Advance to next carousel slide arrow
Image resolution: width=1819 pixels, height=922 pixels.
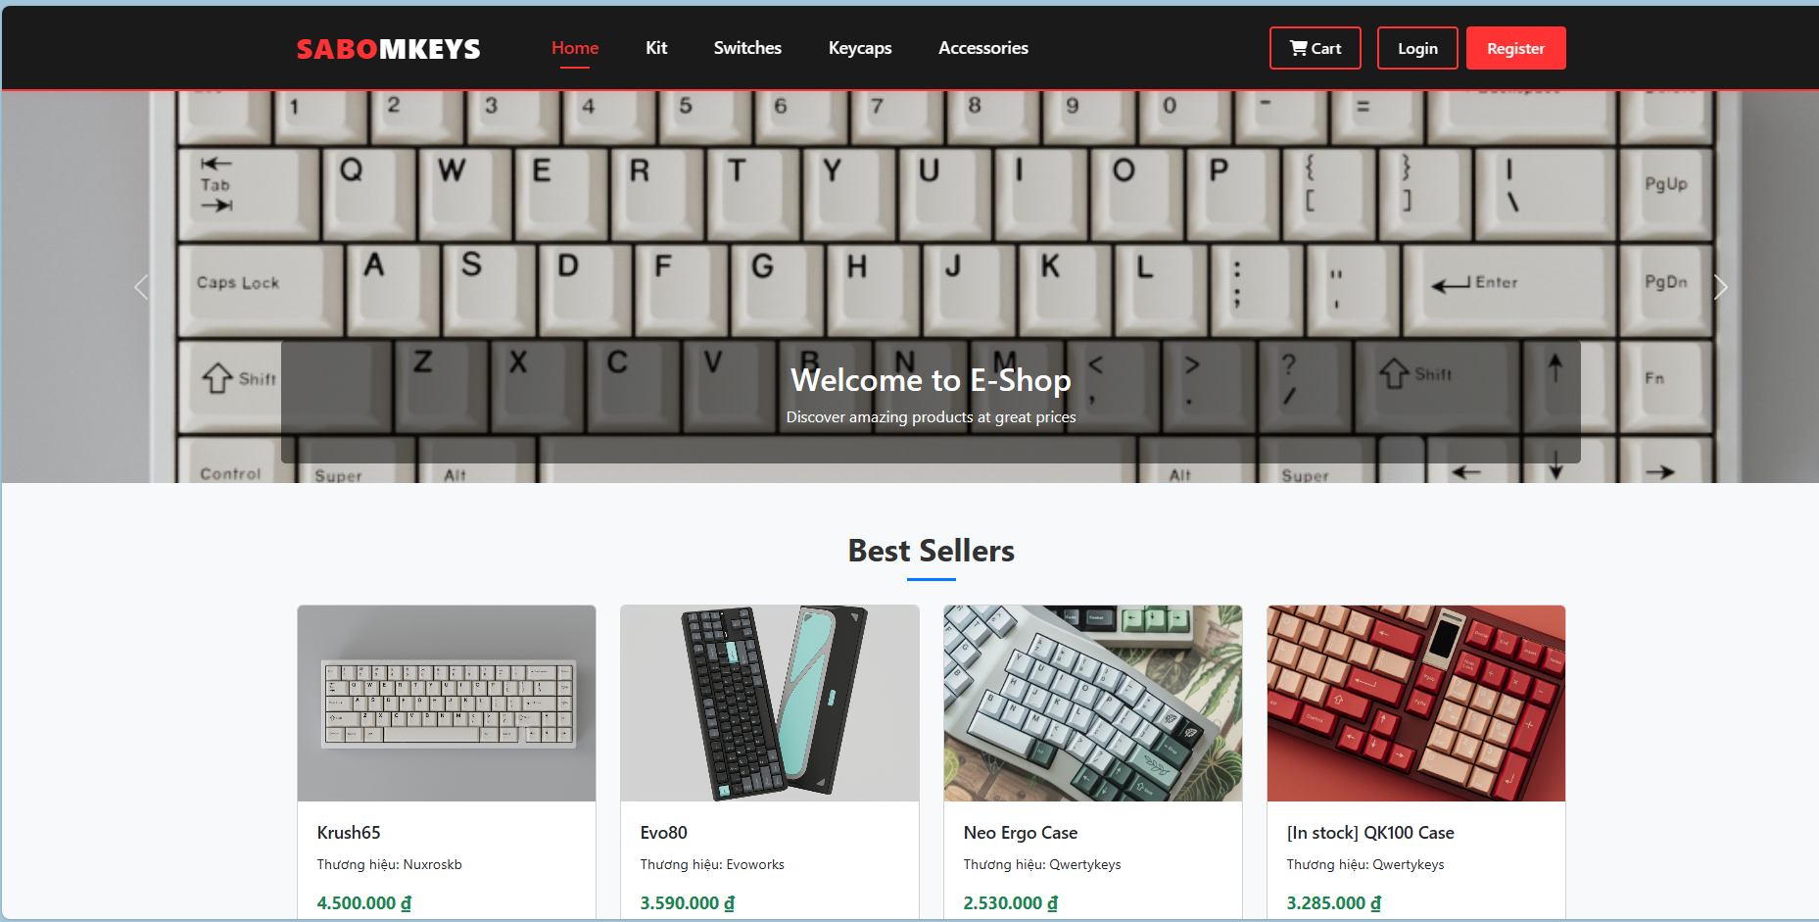point(1720,287)
